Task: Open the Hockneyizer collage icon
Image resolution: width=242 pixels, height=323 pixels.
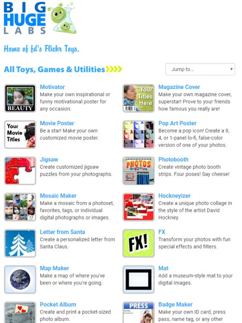Action: pyautogui.click(x=138, y=207)
